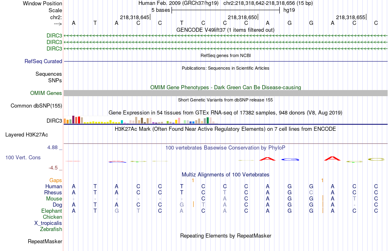Click the 218,318,650 ruler coordinate
This screenshot has width=388, height=251.
(x=243, y=17)
